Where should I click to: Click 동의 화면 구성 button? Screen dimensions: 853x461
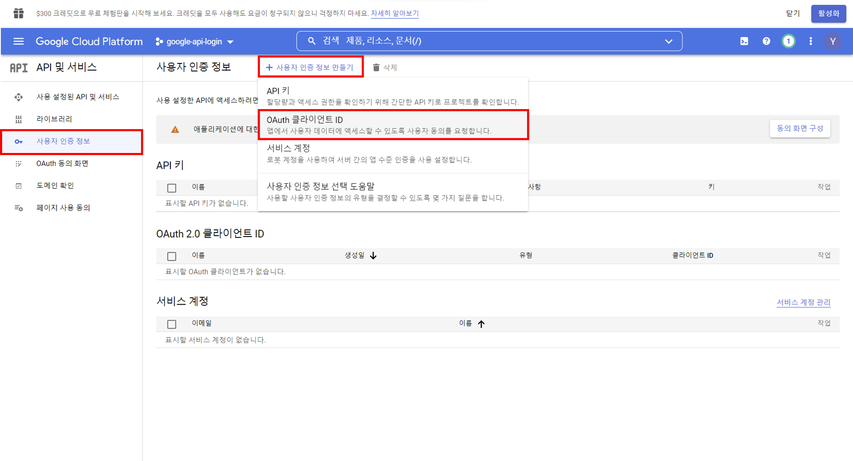(800, 128)
